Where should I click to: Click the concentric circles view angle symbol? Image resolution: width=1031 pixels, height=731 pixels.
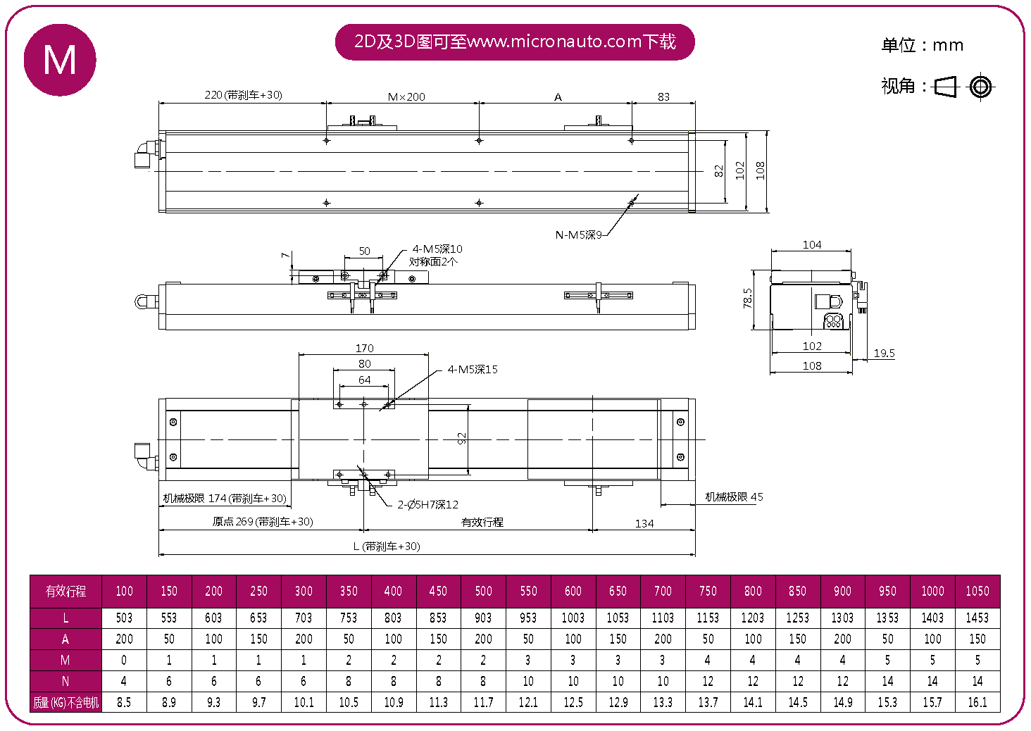[x=980, y=87]
